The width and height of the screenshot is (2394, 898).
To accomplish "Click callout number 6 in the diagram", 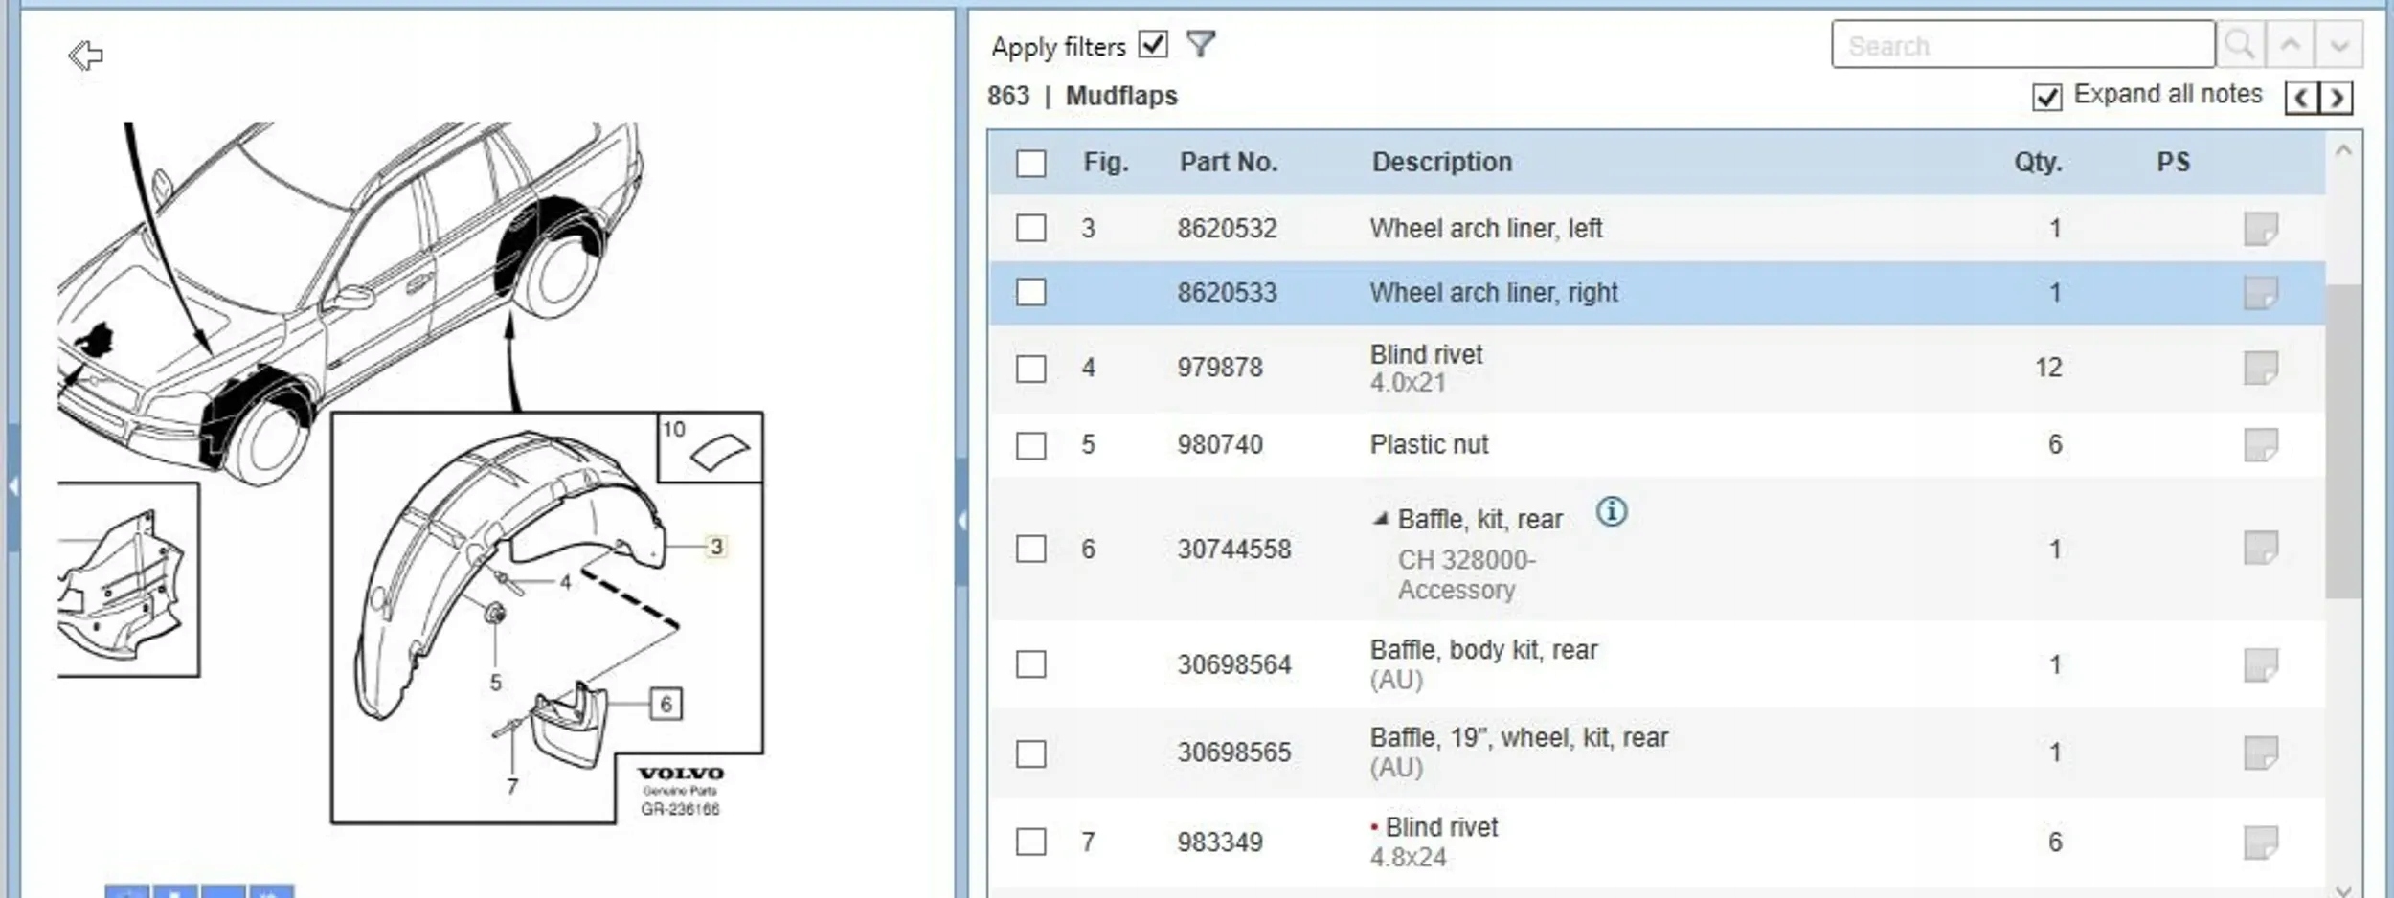I will pyautogui.click(x=666, y=705).
